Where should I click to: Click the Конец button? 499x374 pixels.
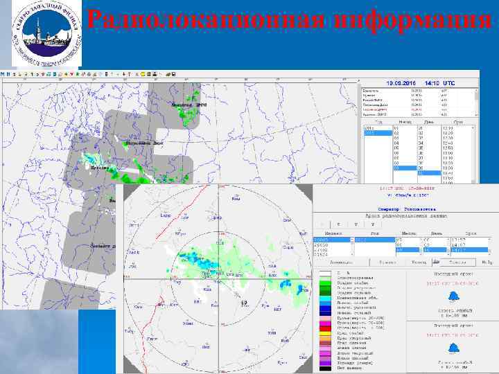pos(419,262)
